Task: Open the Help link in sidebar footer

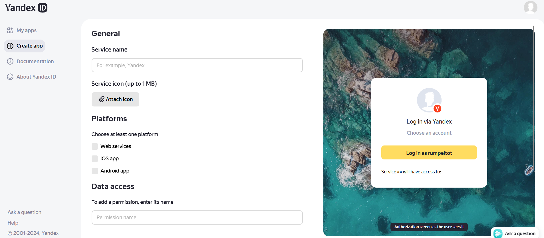Action: tap(13, 223)
